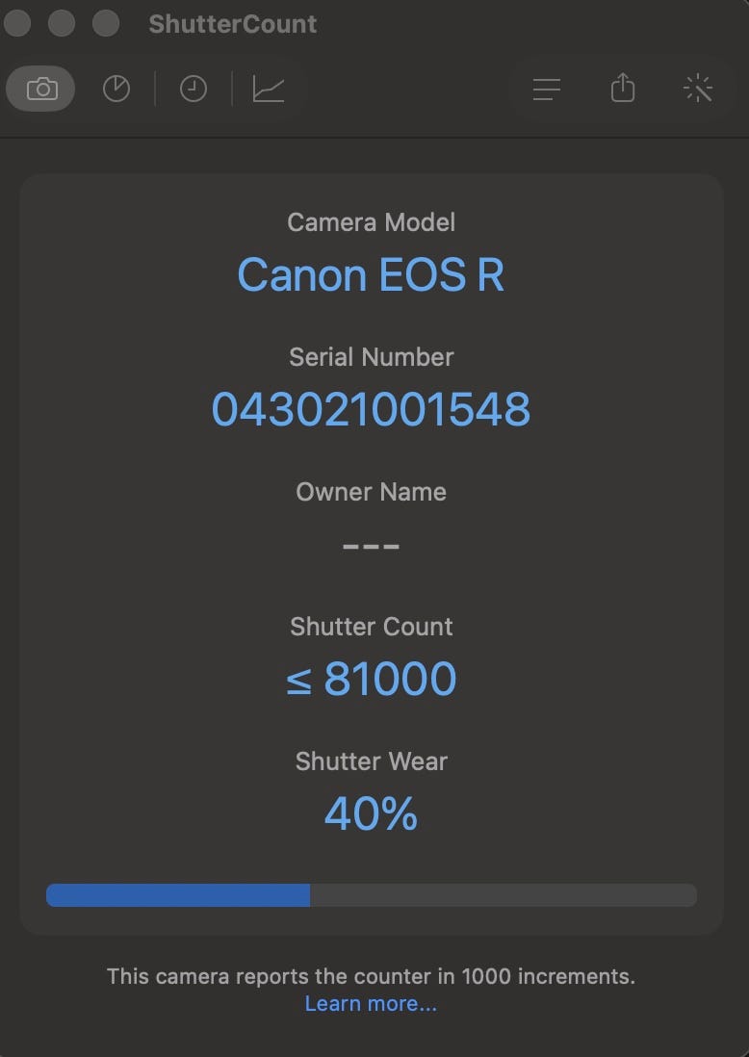The height and width of the screenshot is (1057, 749).
Task: Click the magic wand sparkle icon
Action: [698, 90]
